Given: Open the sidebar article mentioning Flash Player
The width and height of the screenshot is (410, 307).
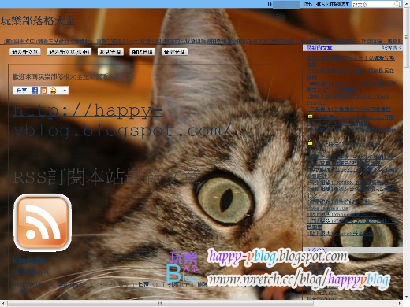Looking at the screenshot, I should pos(348,100).
